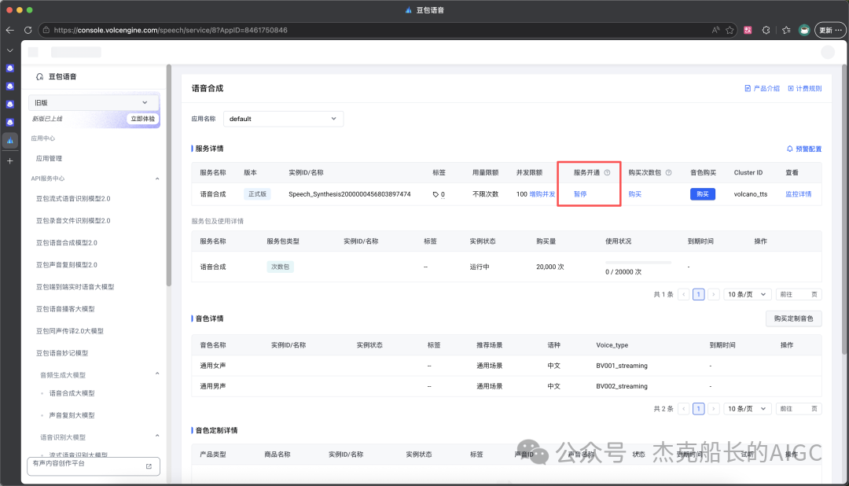Screen dimensions: 849x486
Task: Focus 前往 page input in 音色详情 table
Action: (x=799, y=408)
